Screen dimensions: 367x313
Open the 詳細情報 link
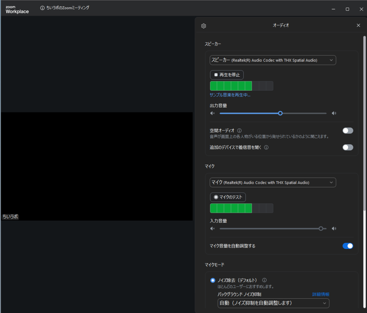click(x=321, y=294)
